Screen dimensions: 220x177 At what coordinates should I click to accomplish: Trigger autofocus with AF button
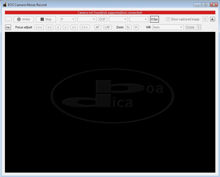click(x=98, y=27)
